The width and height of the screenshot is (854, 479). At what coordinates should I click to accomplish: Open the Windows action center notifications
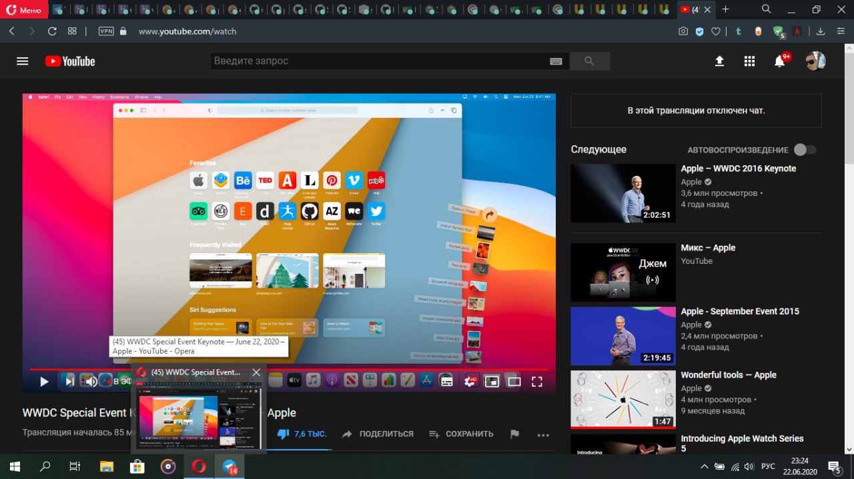click(x=834, y=466)
